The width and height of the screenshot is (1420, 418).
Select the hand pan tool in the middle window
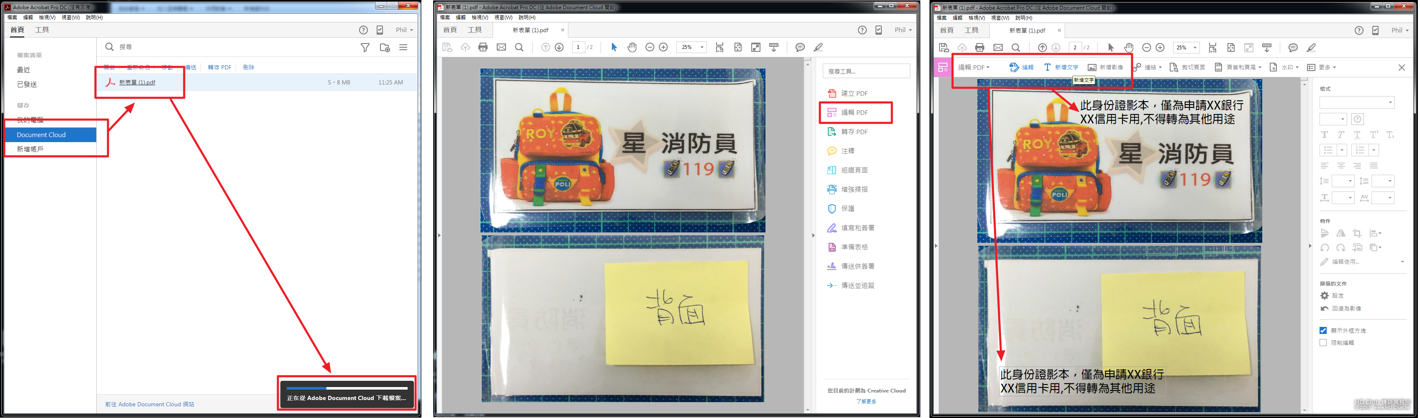coord(632,47)
